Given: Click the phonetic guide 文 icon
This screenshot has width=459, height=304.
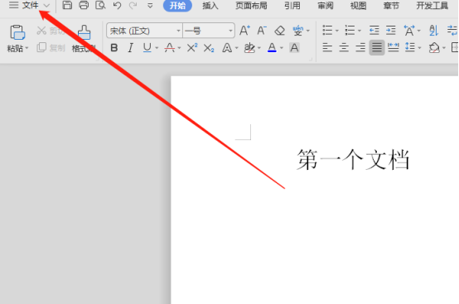Looking at the screenshot, I should (297, 31).
